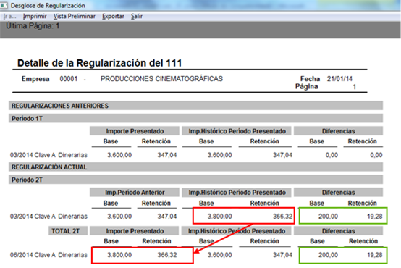Screen dimensions: 401x268
Task: Click 'Importe Presentado' header under Período 1T
Action: point(135,131)
